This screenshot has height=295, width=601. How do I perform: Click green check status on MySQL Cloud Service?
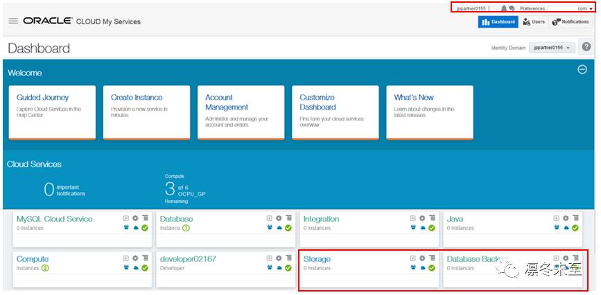pos(144,228)
